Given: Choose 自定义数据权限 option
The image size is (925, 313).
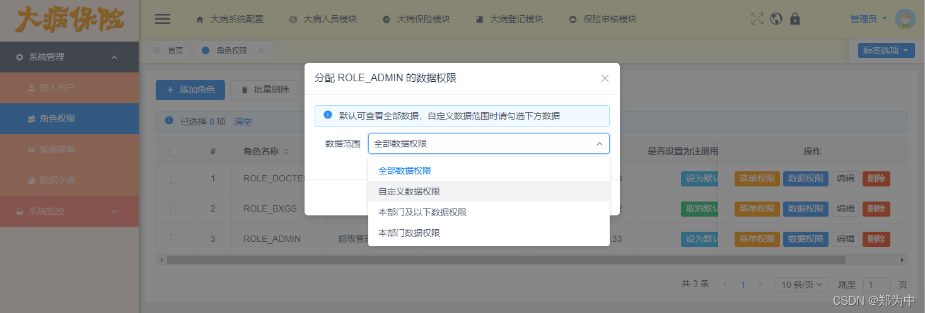Looking at the screenshot, I should 489,191.
